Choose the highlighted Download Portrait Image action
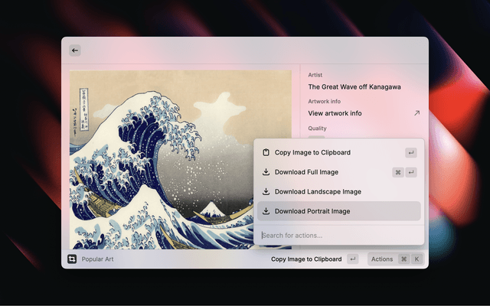The height and width of the screenshot is (306, 490). pos(312,211)
